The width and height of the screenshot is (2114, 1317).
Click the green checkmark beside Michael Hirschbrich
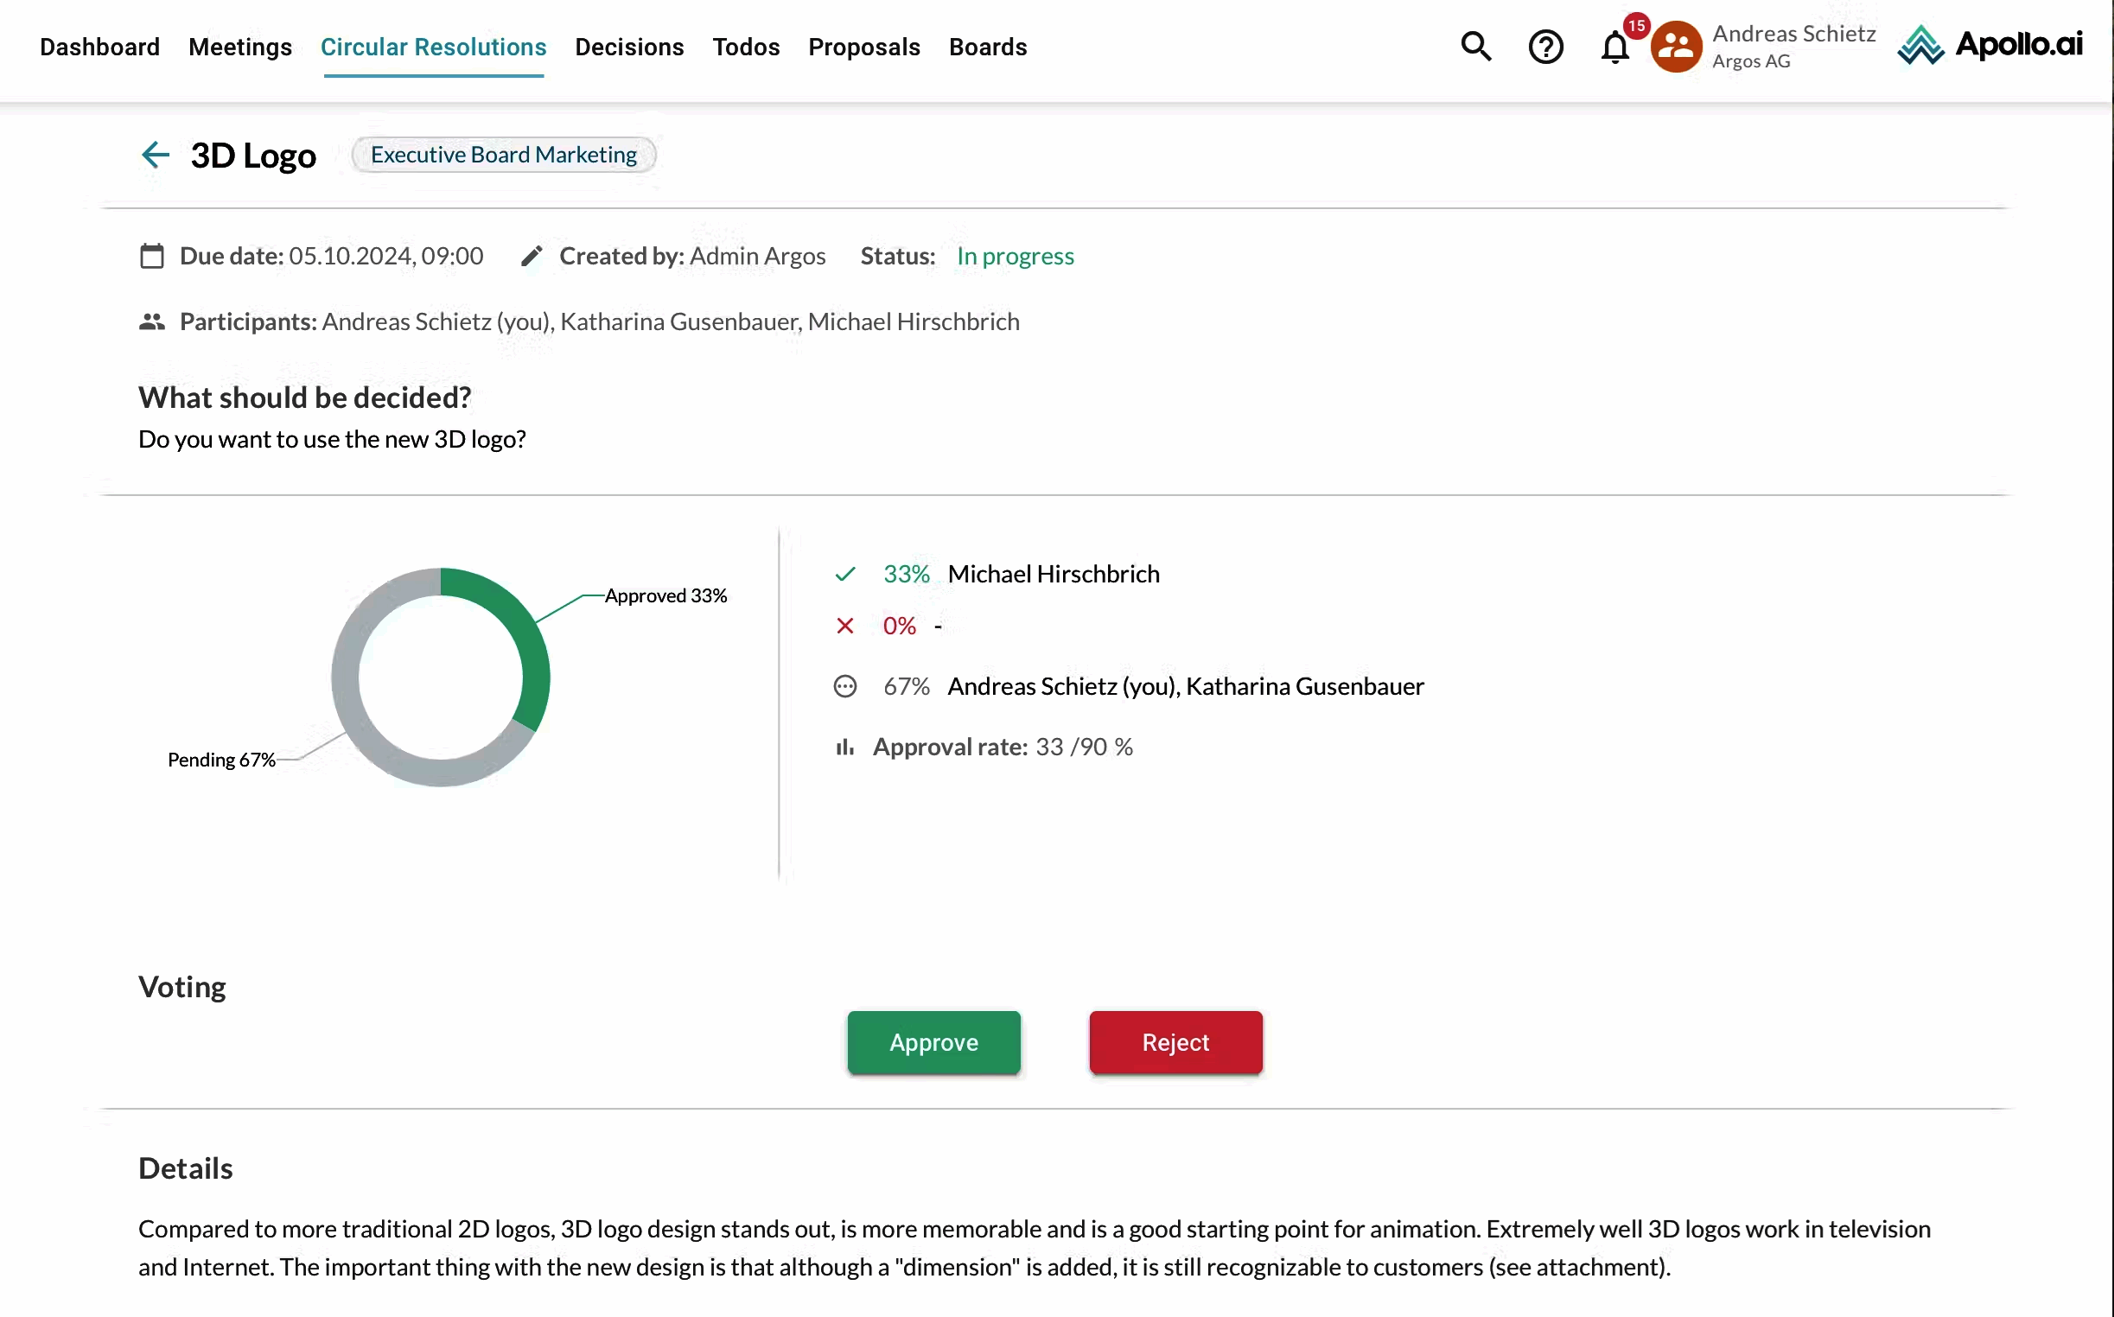pos(844,574)
